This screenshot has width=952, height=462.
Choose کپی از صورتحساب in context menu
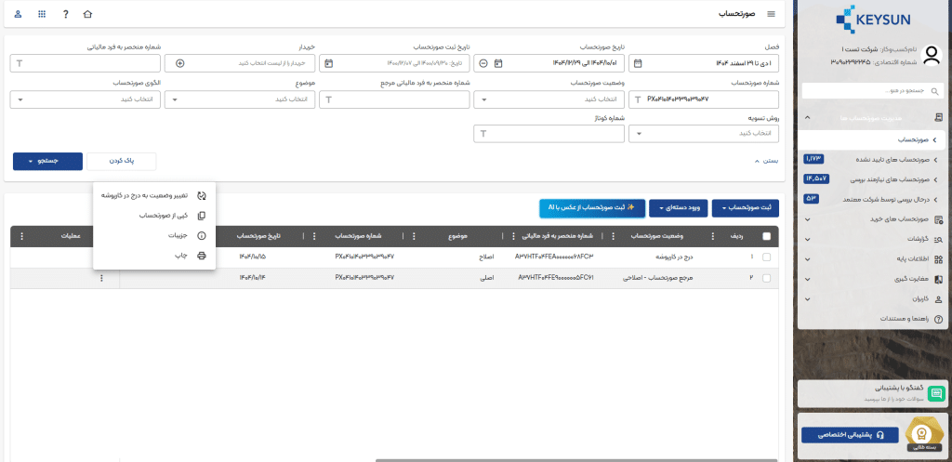[164, 216]
